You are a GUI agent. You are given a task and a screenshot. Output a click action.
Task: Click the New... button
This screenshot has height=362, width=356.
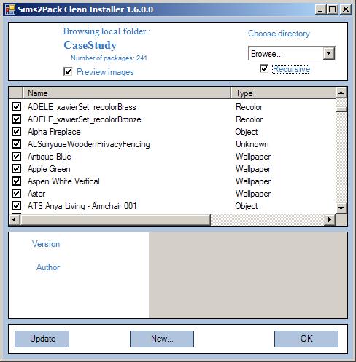click(x=162, y=339)
